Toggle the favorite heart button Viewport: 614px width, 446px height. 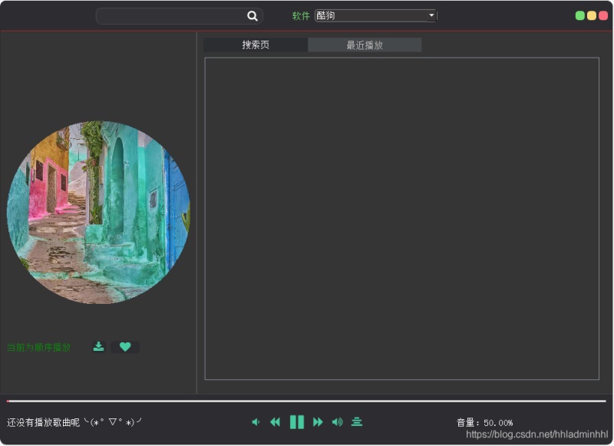coord(125,347)
